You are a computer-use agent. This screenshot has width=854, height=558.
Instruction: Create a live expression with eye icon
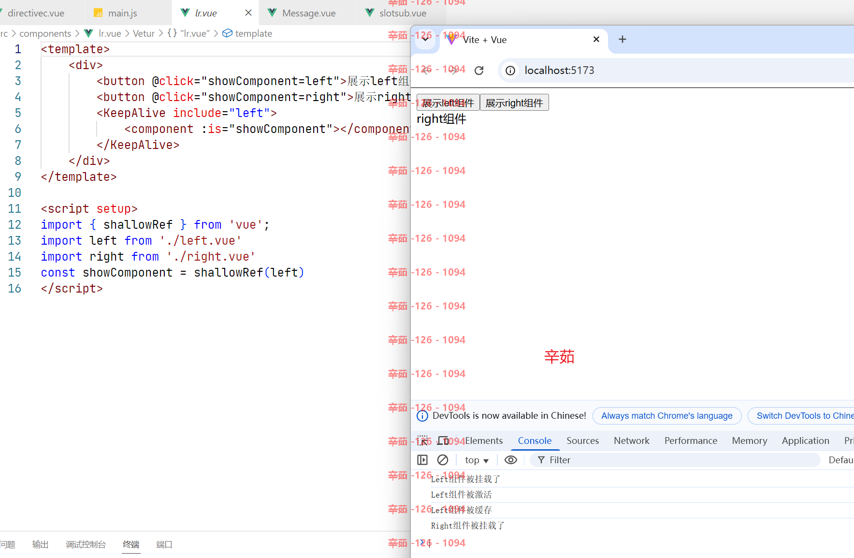[x=511, y=460]
